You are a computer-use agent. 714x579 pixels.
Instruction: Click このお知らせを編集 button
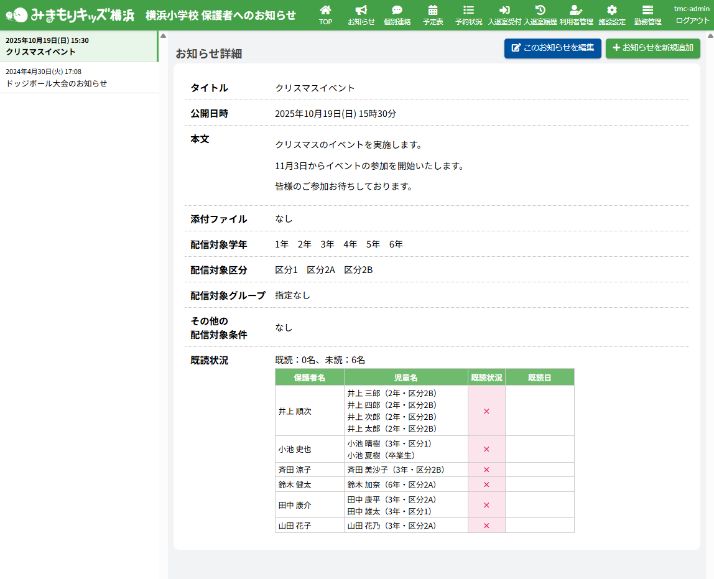point(552,48)
